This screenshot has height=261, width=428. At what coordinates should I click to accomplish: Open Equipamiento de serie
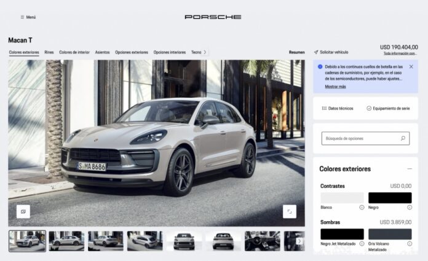tap(388, 108)
